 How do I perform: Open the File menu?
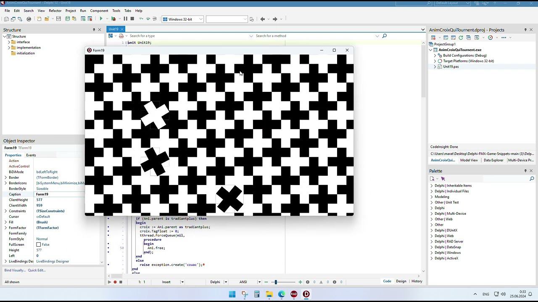coord(7,10)
